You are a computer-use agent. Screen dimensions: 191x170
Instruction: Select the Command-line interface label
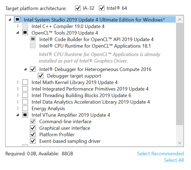pyautogui.click(x=65, y=122)
